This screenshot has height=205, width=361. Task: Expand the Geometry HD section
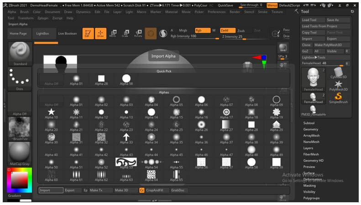(314, 161)
